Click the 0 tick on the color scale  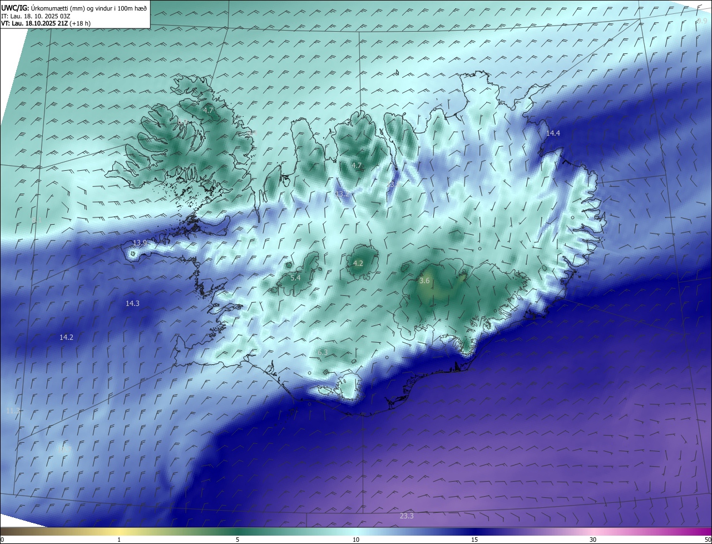(2, 540)
